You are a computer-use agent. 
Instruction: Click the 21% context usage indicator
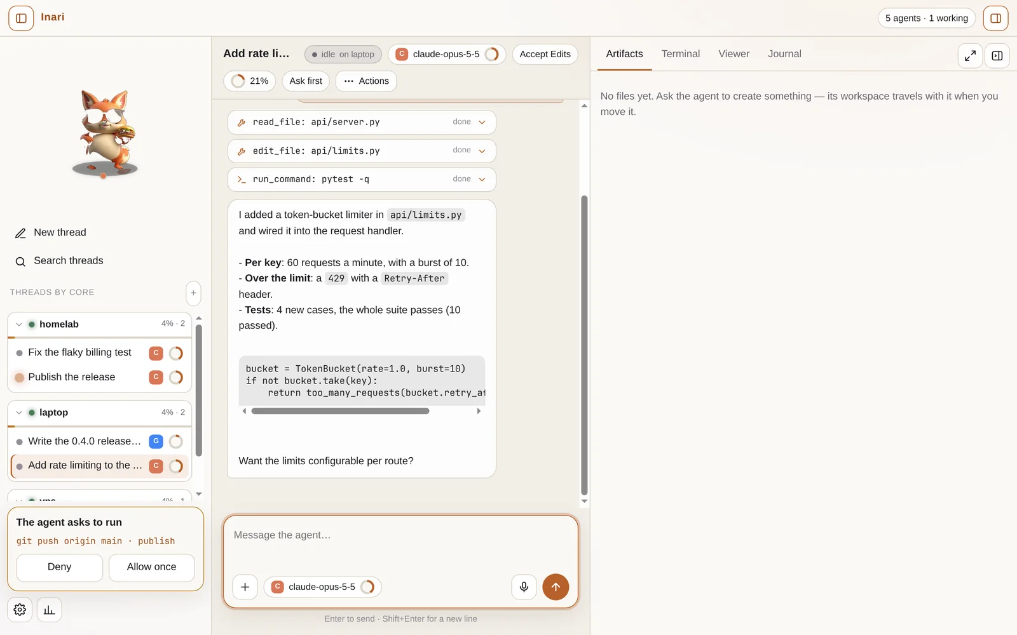[250, 81]
